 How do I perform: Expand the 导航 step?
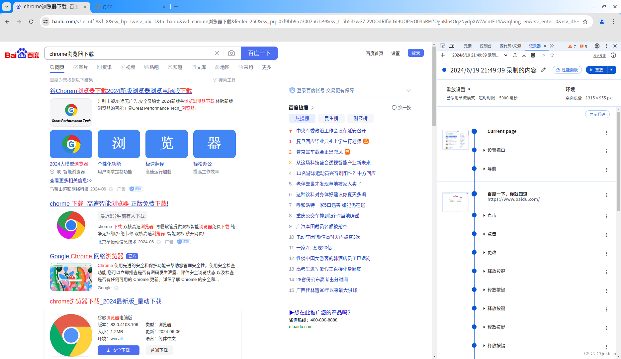coord(484,169)
